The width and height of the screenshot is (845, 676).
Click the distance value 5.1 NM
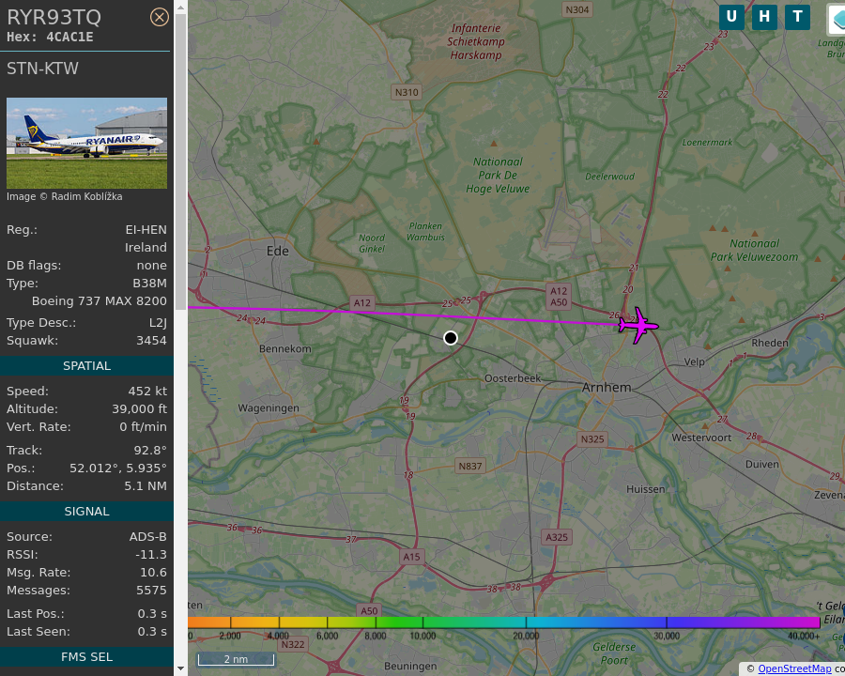coord(146,485)
